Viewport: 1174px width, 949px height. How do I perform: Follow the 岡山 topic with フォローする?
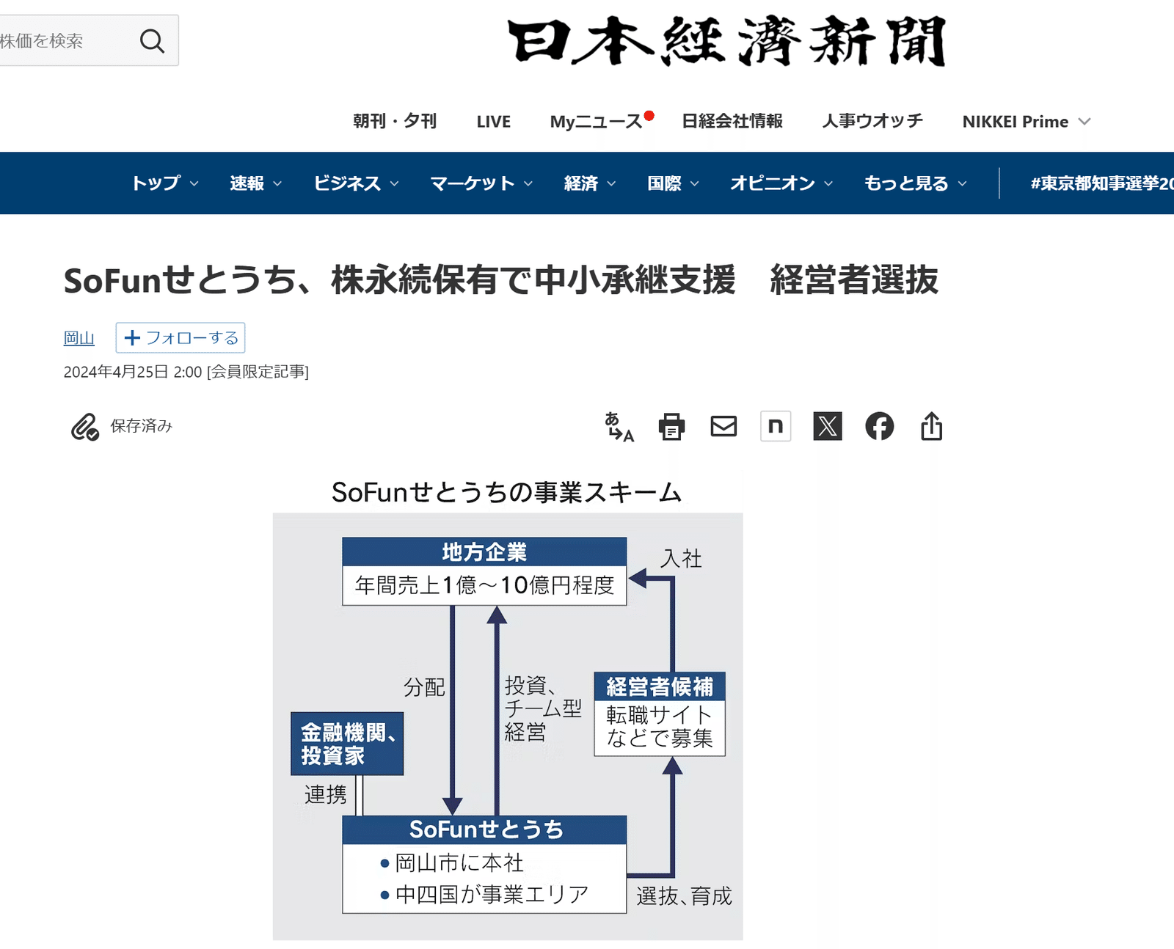[x=181, y=338]
